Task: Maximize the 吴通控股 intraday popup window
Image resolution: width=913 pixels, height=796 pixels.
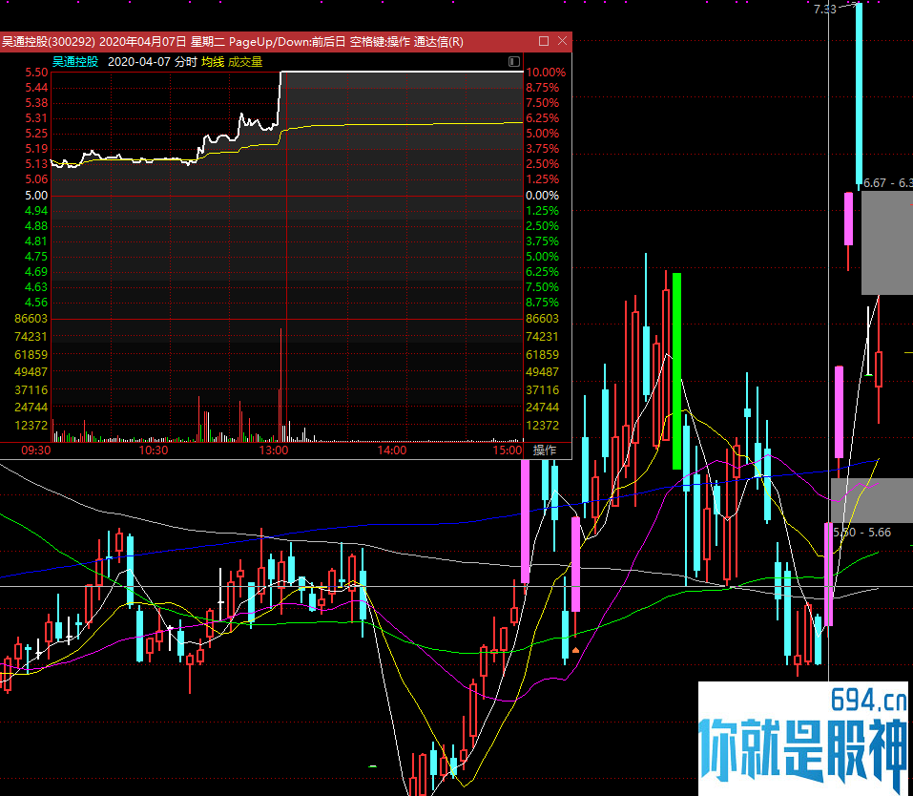Action: 543,41
